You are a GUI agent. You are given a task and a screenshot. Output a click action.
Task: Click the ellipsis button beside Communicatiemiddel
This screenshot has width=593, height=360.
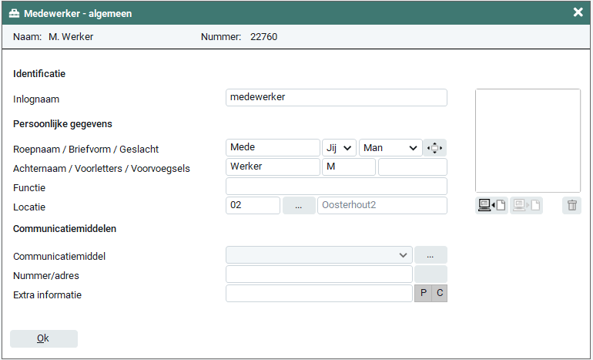[x=431, y=255]
